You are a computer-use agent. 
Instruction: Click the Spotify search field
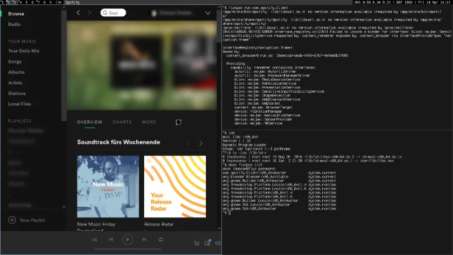(113, 13)
